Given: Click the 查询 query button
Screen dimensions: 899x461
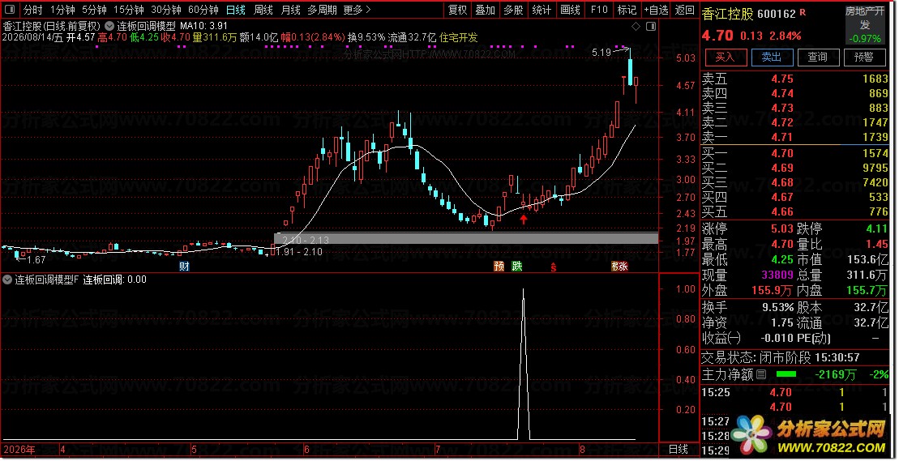Looking at the screenshot, I should click(x=818, y=58).
